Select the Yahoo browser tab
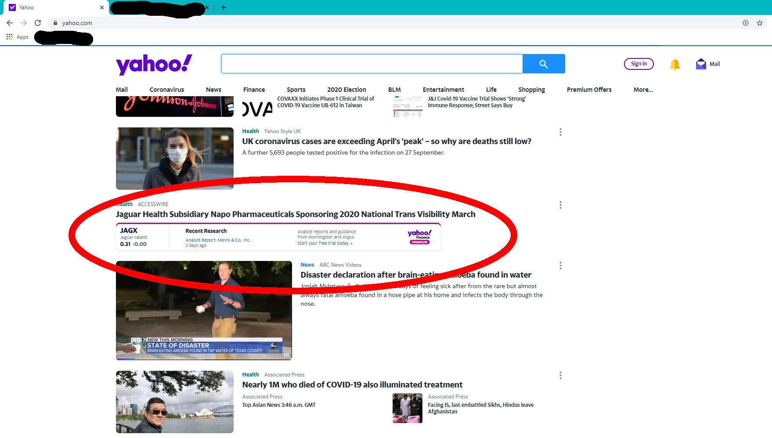Screen dimensions: 772x438 (57, 7)
